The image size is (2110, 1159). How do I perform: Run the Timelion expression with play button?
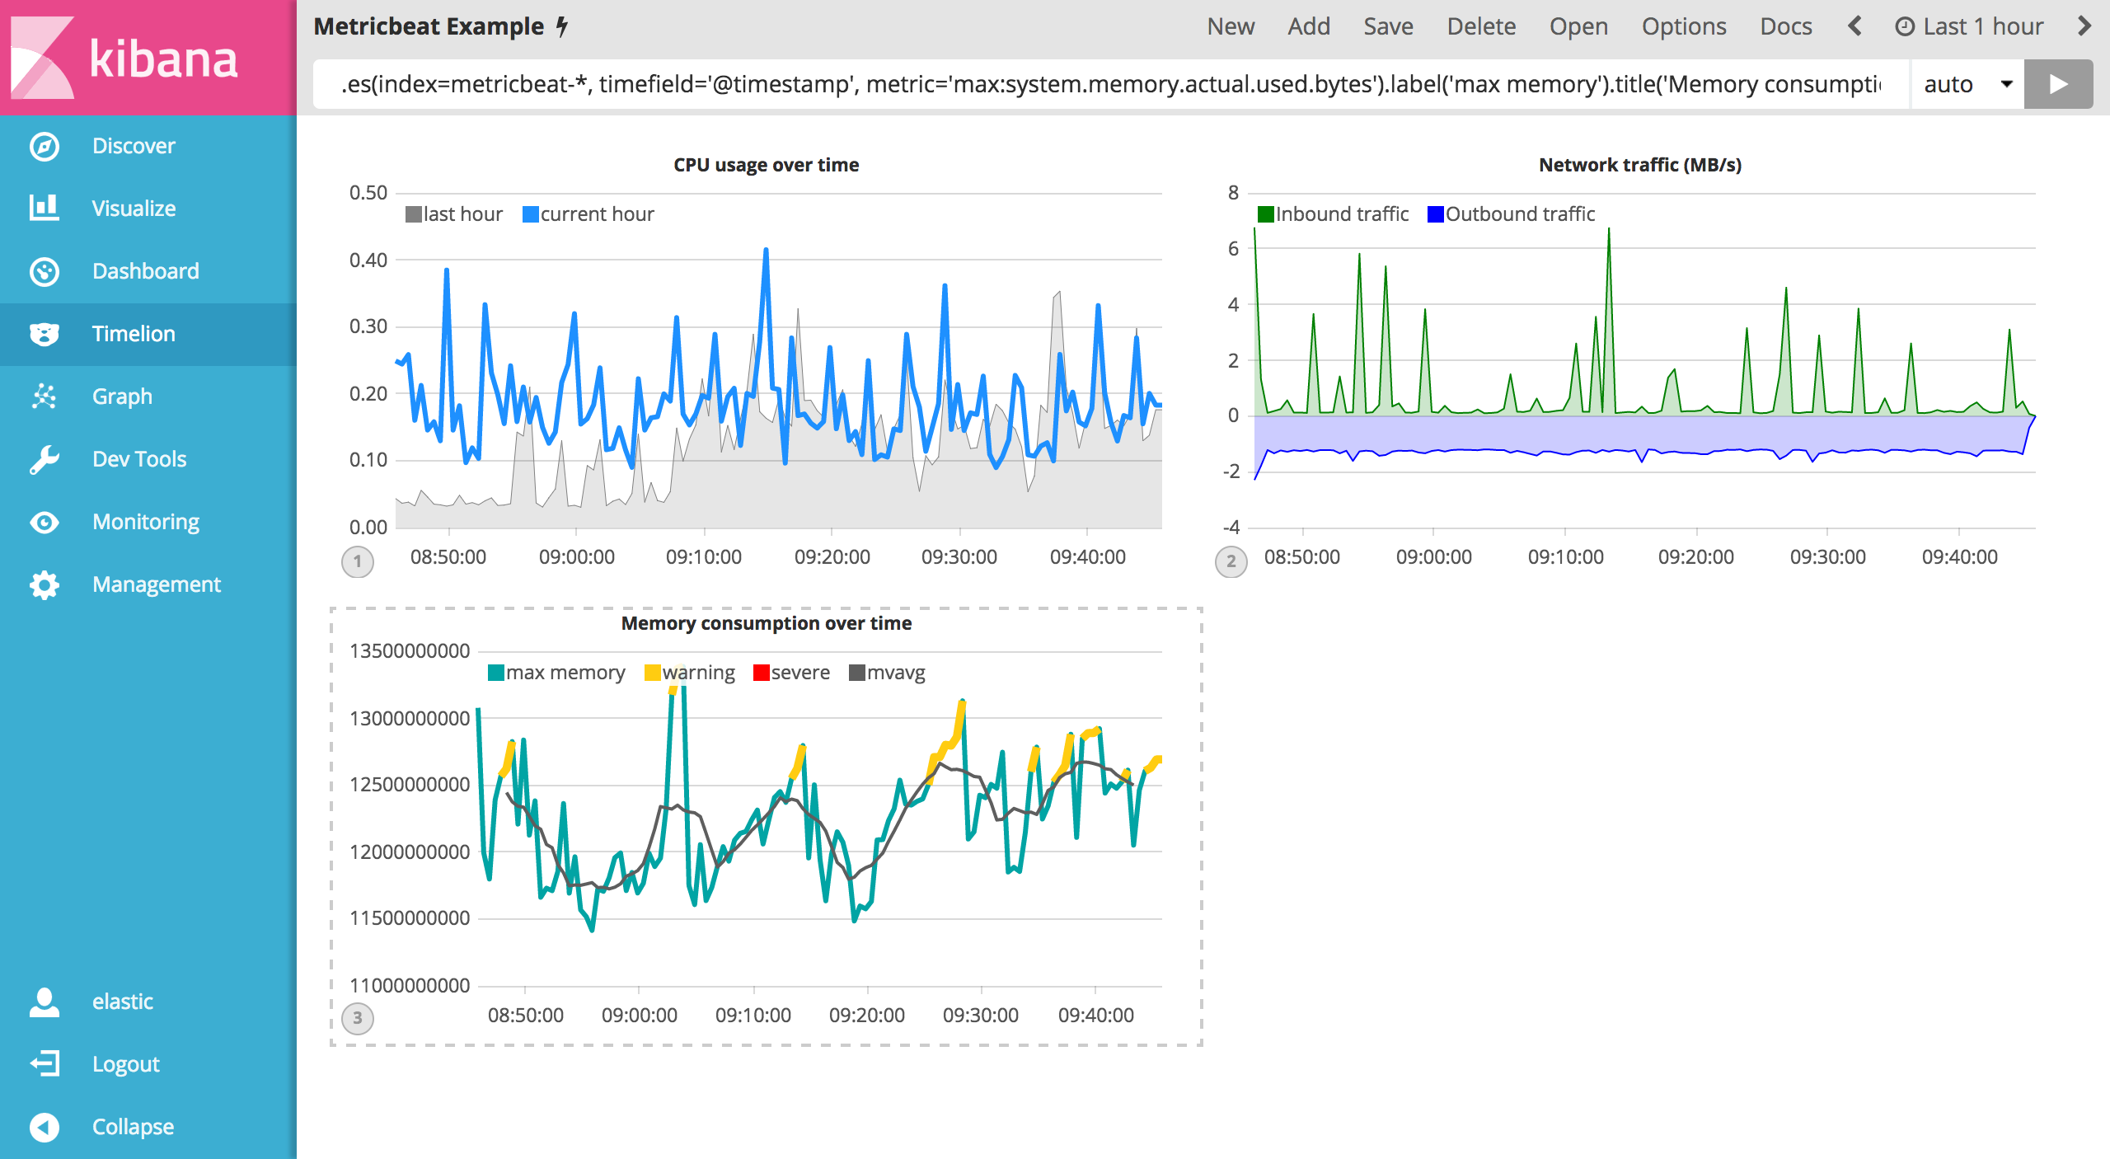[x=2058, y=84]
